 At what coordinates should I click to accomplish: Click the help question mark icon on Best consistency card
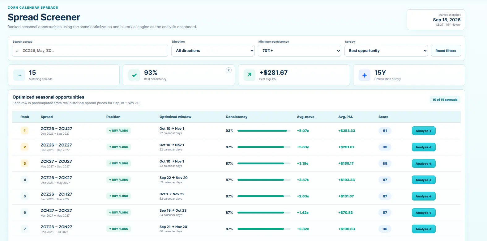click(x=229, y=70)
